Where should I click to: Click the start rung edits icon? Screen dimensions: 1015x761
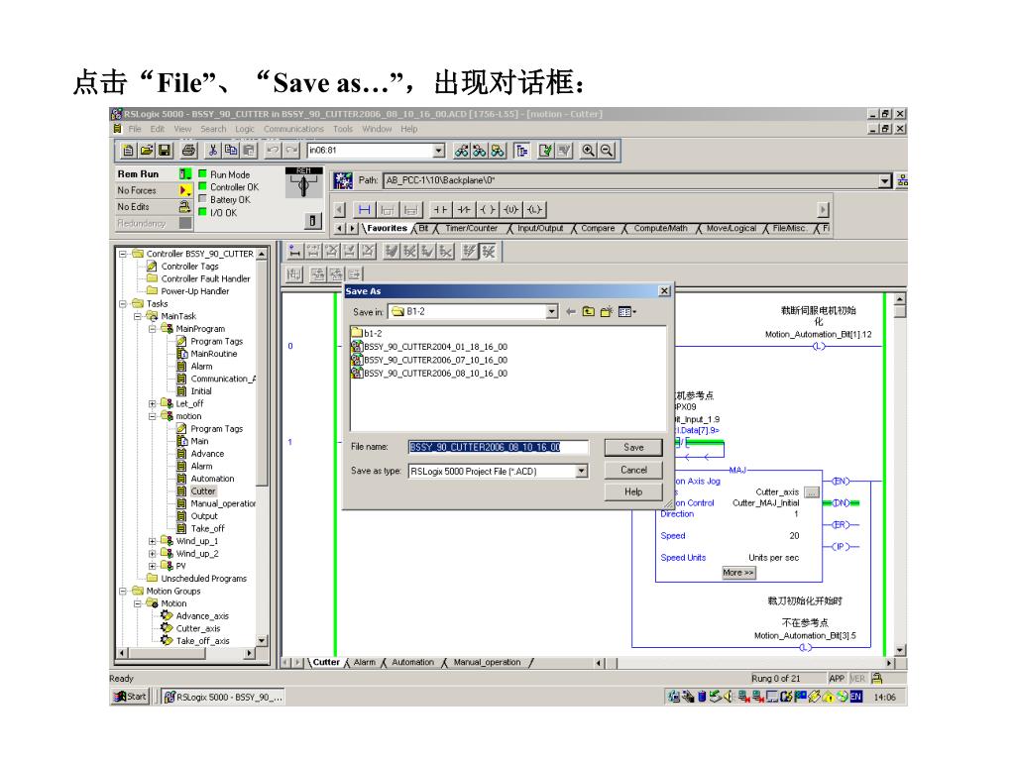click(294, 251)
